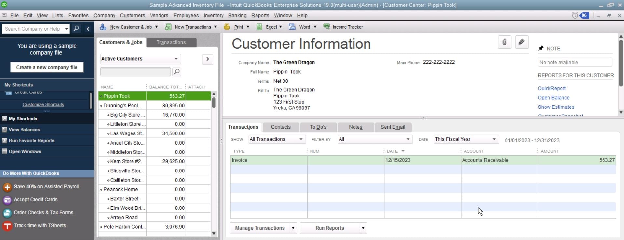The width and height of the screenshot is (624, 240).
Task: Open the QuickReport link
Action: point(551,88)
